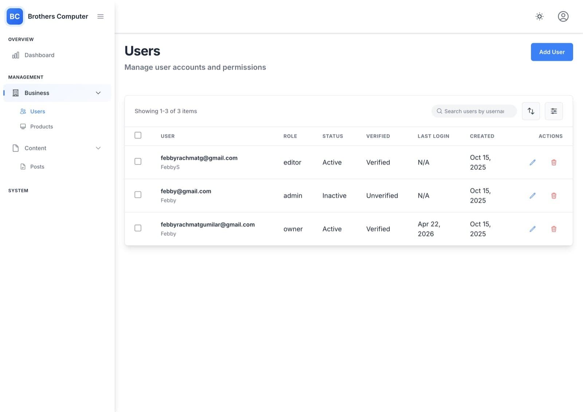Edit user febbyrachmatg@gmail.com pencil icon
Viewport: 583px width, 412px height.
coord(533,162)
